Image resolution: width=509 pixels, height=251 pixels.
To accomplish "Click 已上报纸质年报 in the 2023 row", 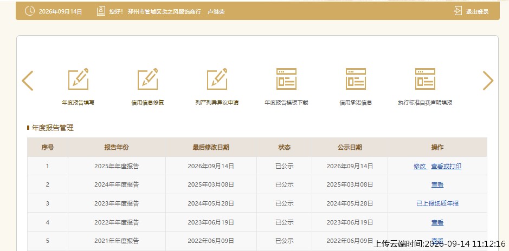I will coord(437,203).
